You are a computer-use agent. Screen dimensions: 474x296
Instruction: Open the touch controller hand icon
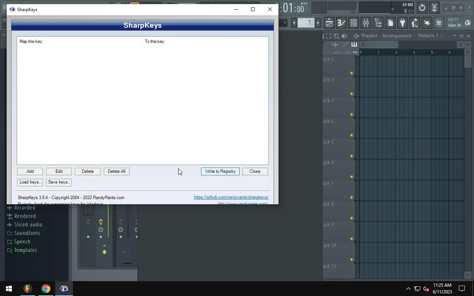point(427,23)
